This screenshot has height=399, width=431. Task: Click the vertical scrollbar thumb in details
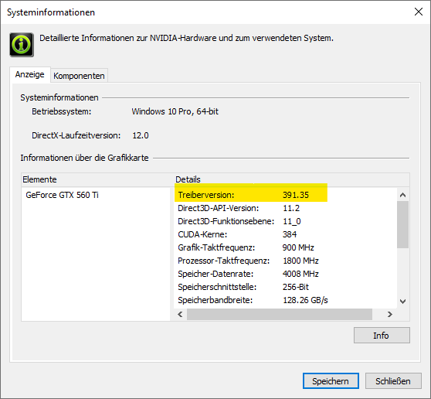(402, 224)
